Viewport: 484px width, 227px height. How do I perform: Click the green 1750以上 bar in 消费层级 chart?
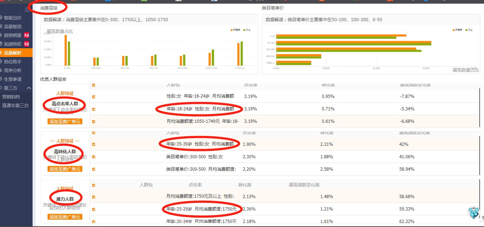[x=241, y=54]
